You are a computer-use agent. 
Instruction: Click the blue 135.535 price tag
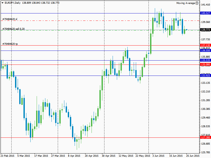click(205, 60)
